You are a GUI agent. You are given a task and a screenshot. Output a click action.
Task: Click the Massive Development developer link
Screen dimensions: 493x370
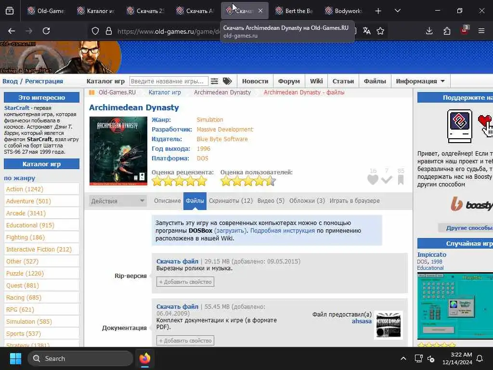click(225, 129)
